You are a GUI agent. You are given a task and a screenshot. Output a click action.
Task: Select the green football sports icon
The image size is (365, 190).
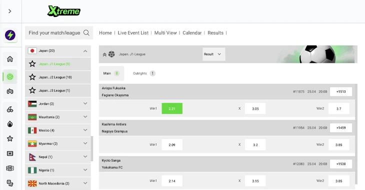[x=10, y=77]
